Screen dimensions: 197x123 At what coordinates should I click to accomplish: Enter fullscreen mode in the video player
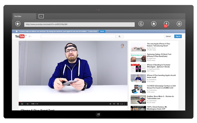125,104
